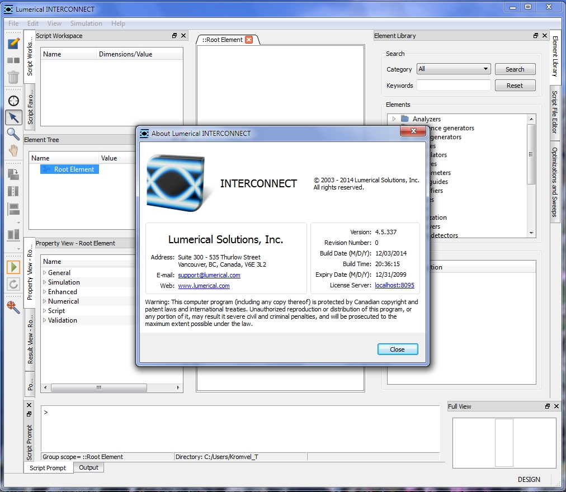Viewport: 566px width, 492px height.
Task: Select the arrow pointer tool
Action: [x=13, y=117]
